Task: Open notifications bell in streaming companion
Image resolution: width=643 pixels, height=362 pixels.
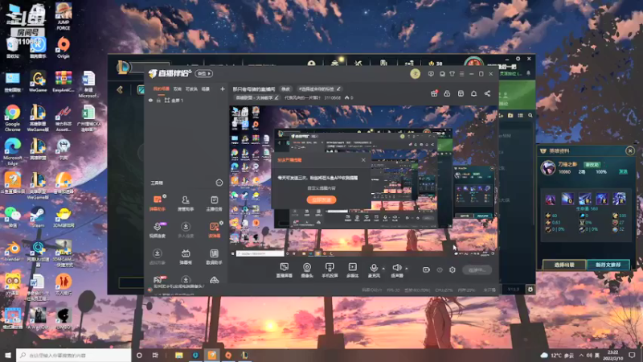Action: click(x=473, y=93)
